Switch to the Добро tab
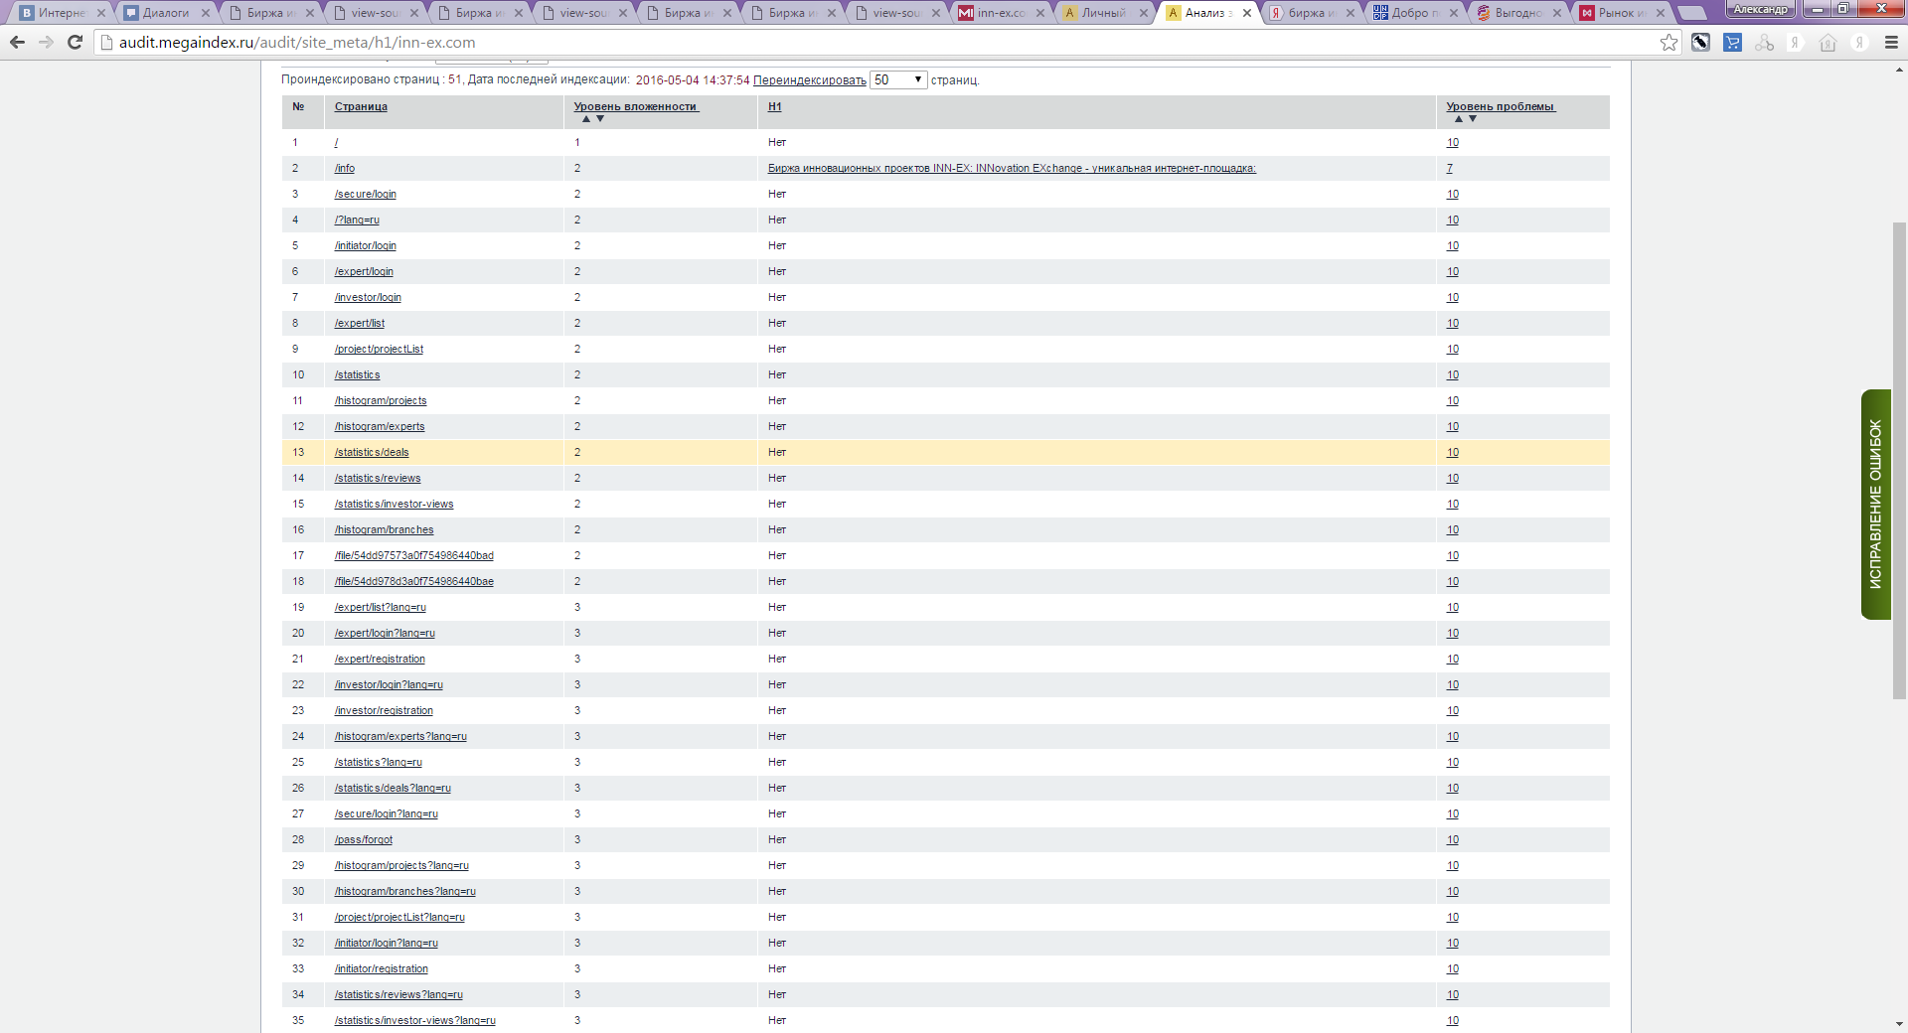Screen dimensions: 1908x1033 tap(1413, 13)
